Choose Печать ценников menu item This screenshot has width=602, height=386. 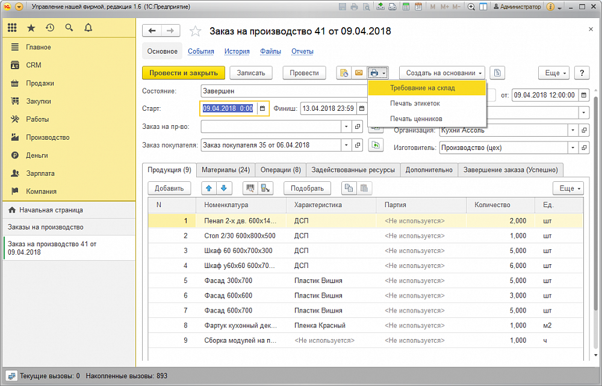427,119
